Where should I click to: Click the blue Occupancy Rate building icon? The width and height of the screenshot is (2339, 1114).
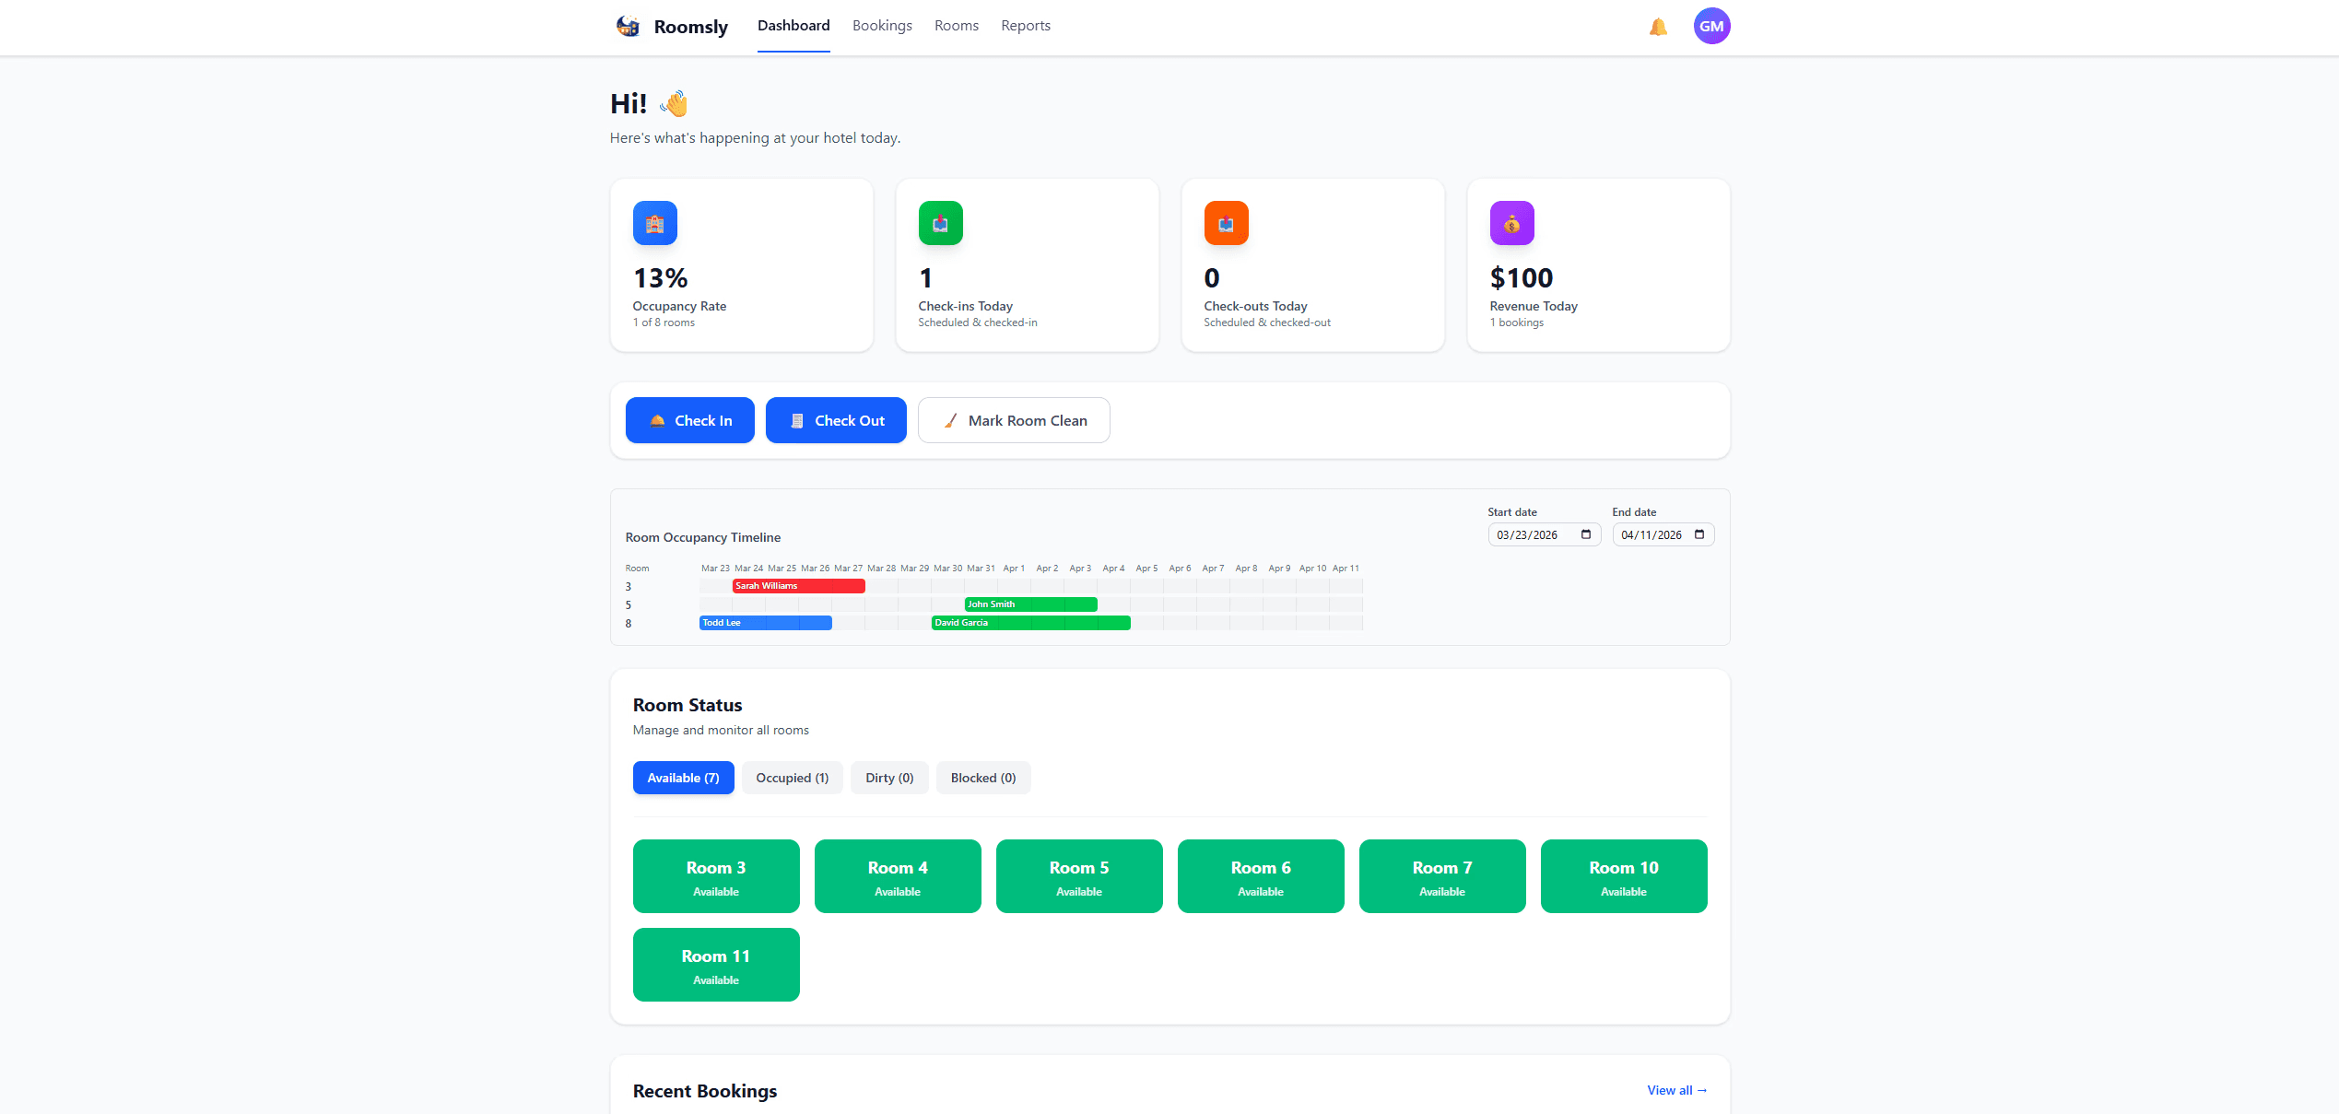(654, 223)
